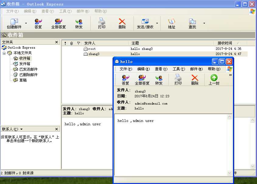Open 帮助(H) menu in the hello window
The height and width of the screenshot is (184, 257).
[x=214, y=69]
